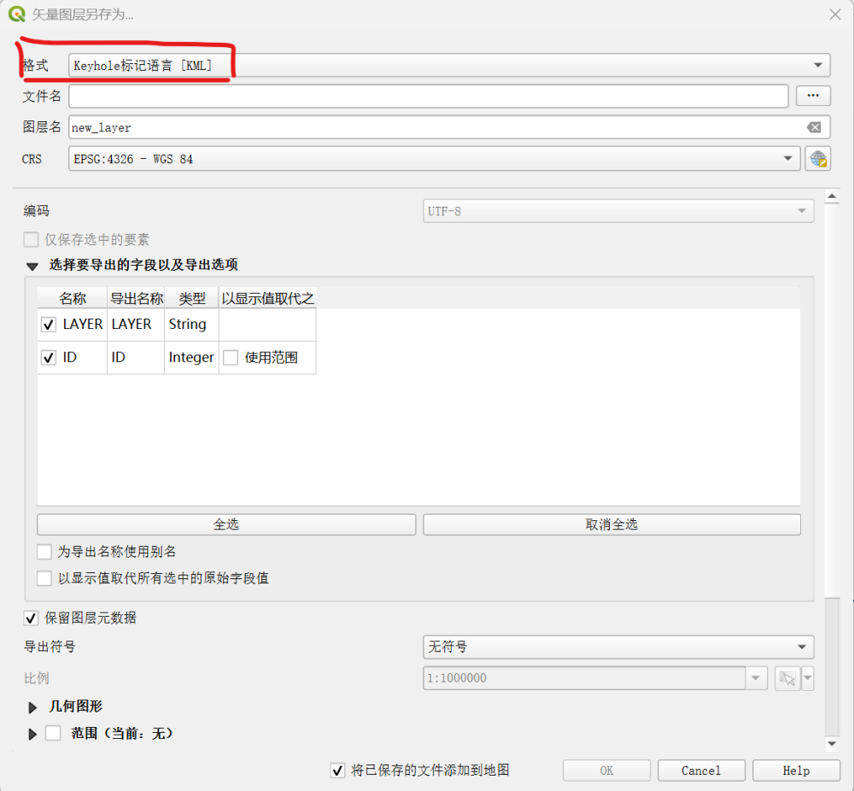This screenshot has height=791, width=854.
Task: Open the 导出符号 dropdown
Action: pyautogui.click(x=618, y=647)
